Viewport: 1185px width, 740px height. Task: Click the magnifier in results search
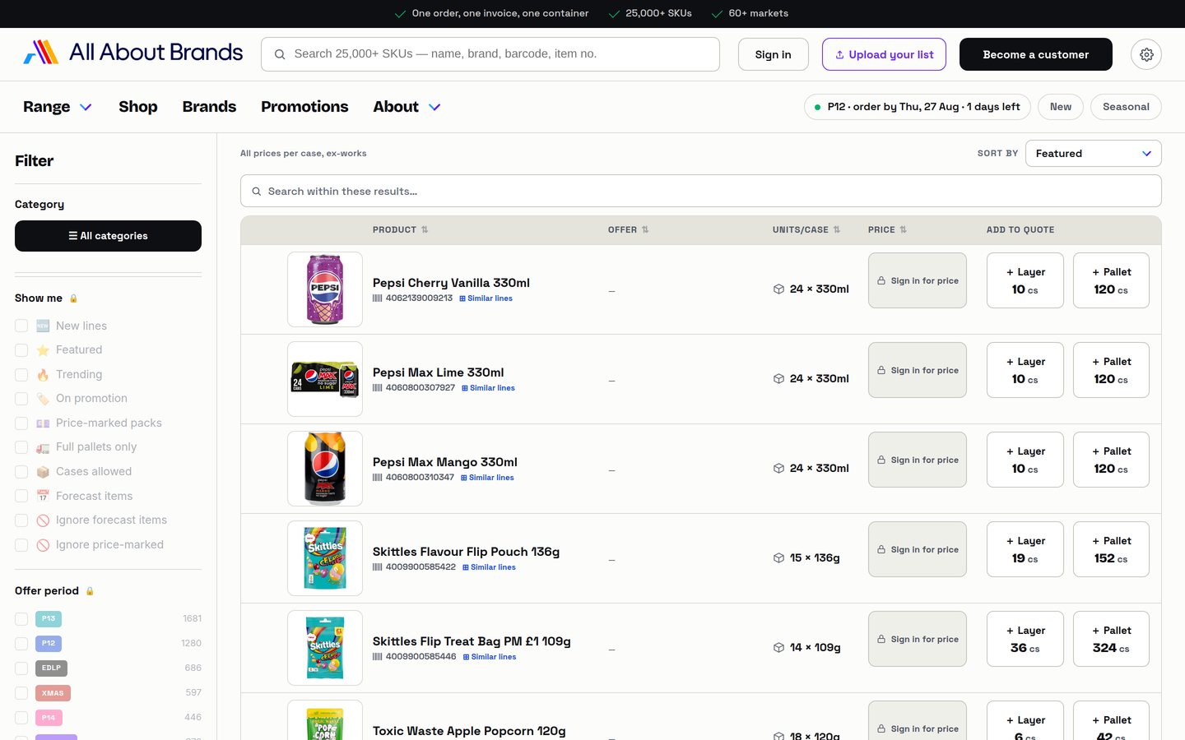click(x=257, y=192)
